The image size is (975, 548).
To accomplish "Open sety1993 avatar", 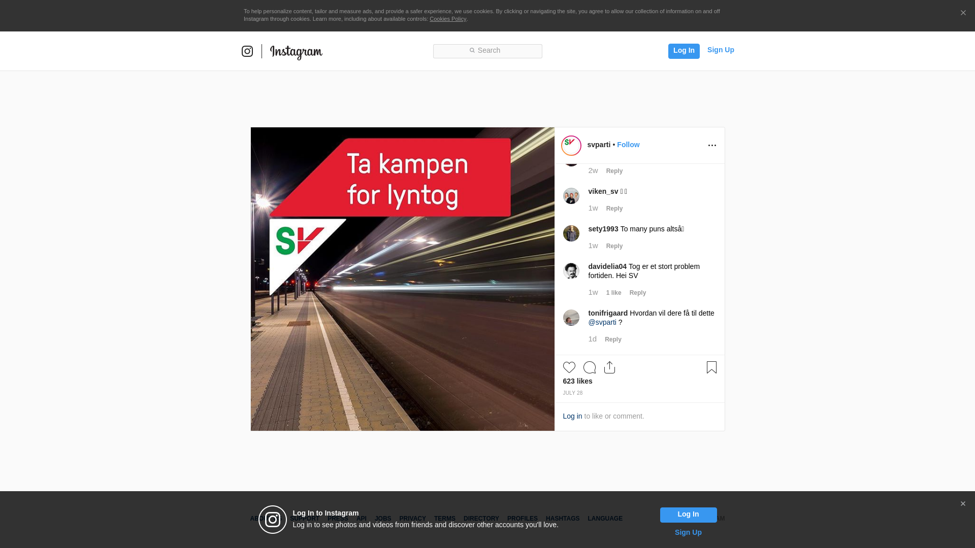I will pos(571,233).
